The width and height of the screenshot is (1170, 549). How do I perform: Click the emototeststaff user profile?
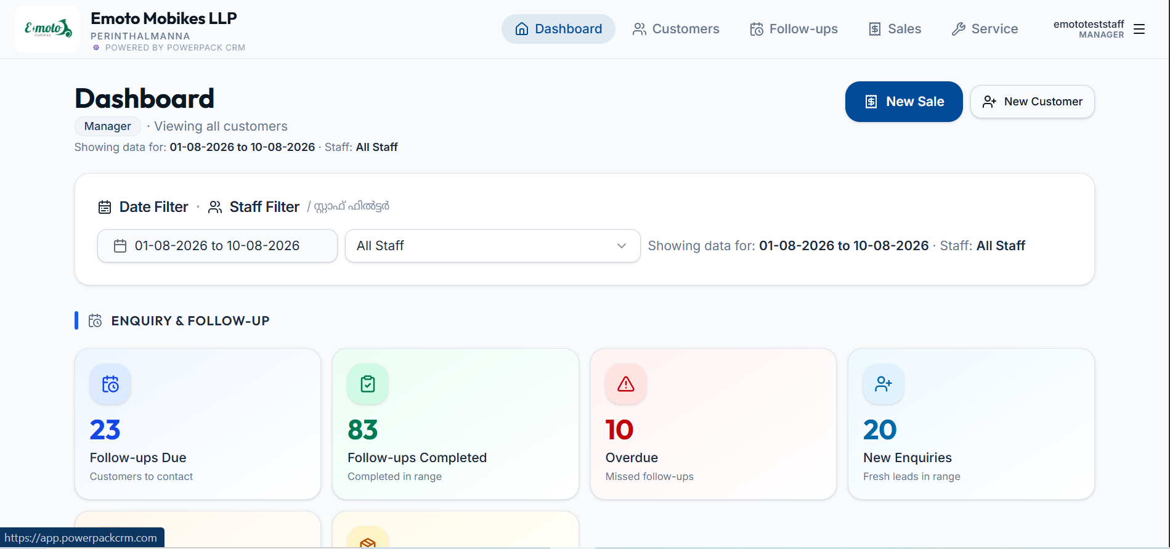pos(1089,29)
